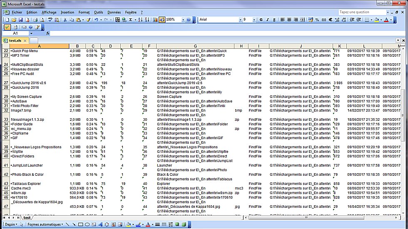Screen dimensions: 408x229
Task: Paste clipboard contents with the paste icon
Action: click(x=78, y=20)
